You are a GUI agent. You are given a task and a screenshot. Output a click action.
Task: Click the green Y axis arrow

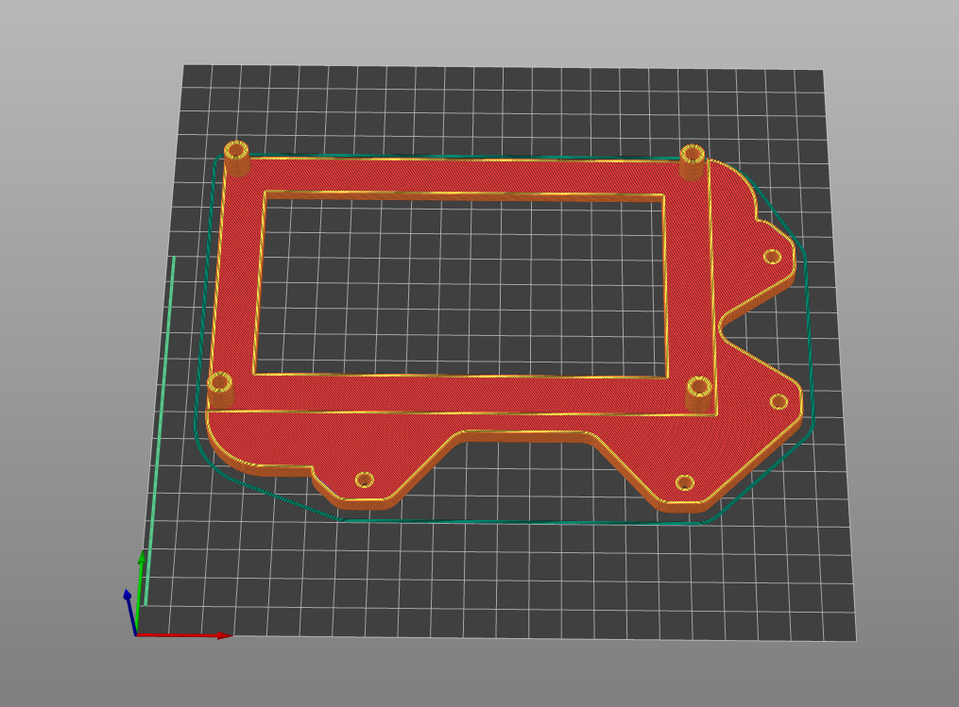[x=140, y=592]
